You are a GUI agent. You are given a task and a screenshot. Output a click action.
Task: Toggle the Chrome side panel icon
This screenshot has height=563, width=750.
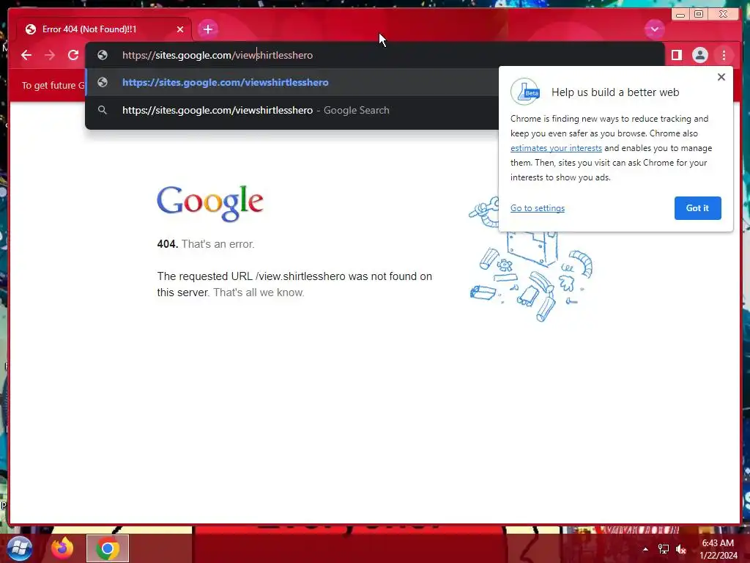coord(676,55)
